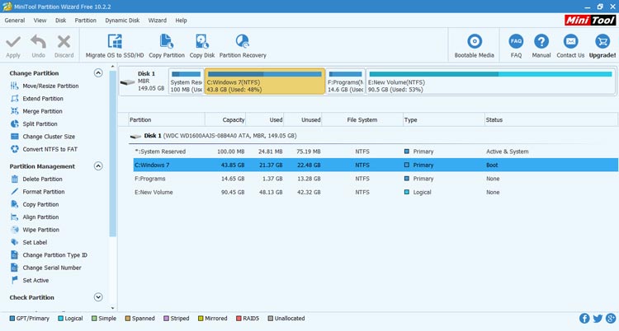Sort by Type column header
This screenshot has width=619, height=331.
click(x=443, y=119)
